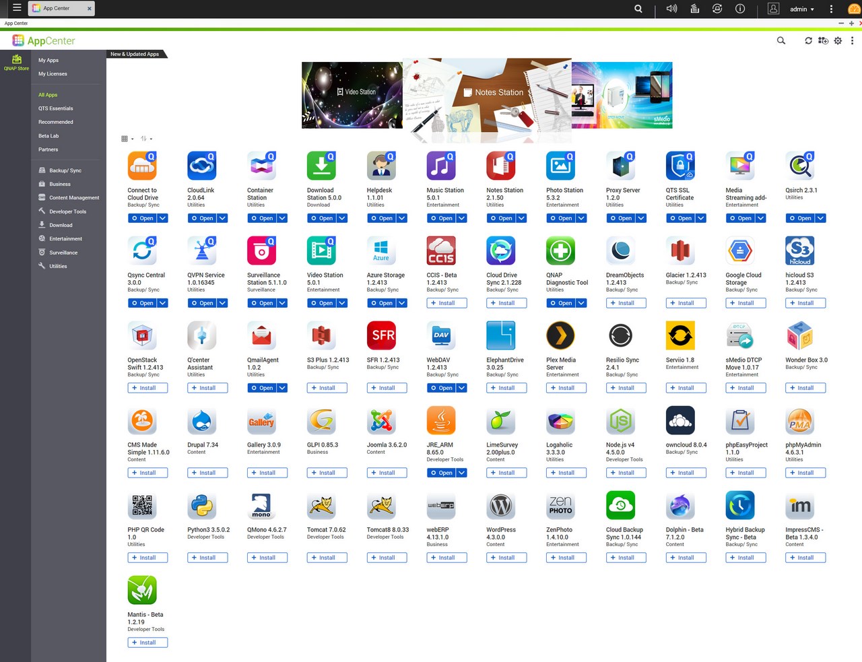Click the sMedio banner thumbnail
862x662 pixels.
pos(622,95)
